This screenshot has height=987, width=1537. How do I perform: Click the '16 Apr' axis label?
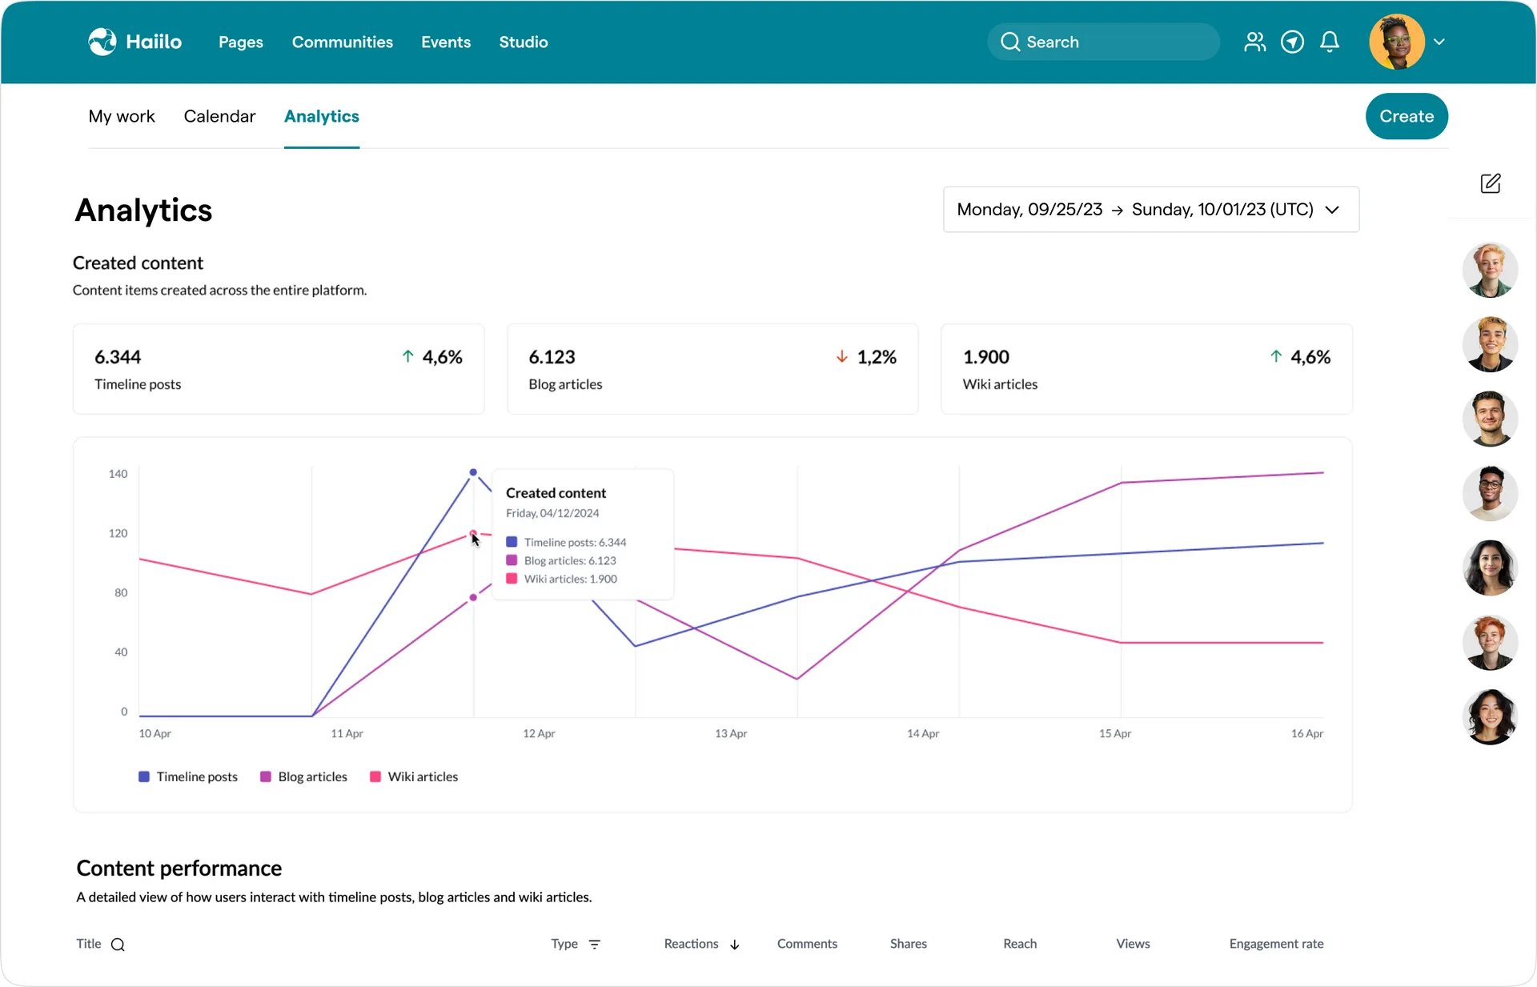pyautogui.click(x=1306, y=733)
